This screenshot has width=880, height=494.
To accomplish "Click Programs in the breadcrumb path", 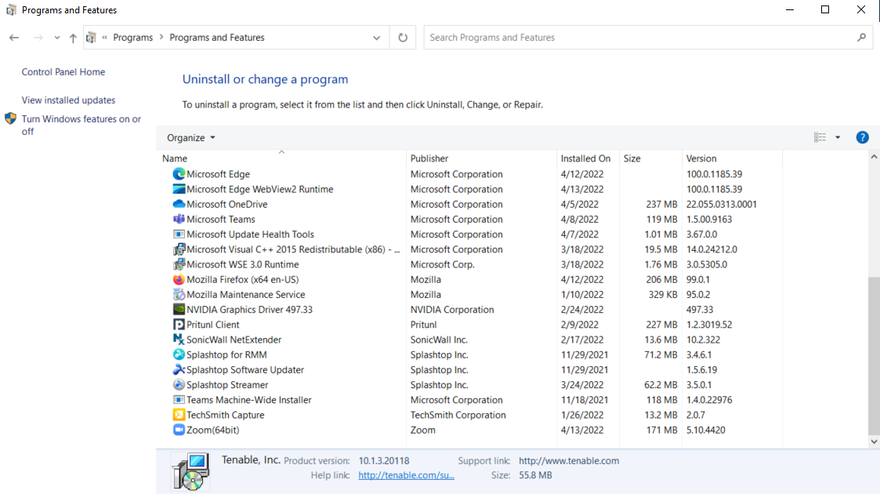I will click(133, 38).
